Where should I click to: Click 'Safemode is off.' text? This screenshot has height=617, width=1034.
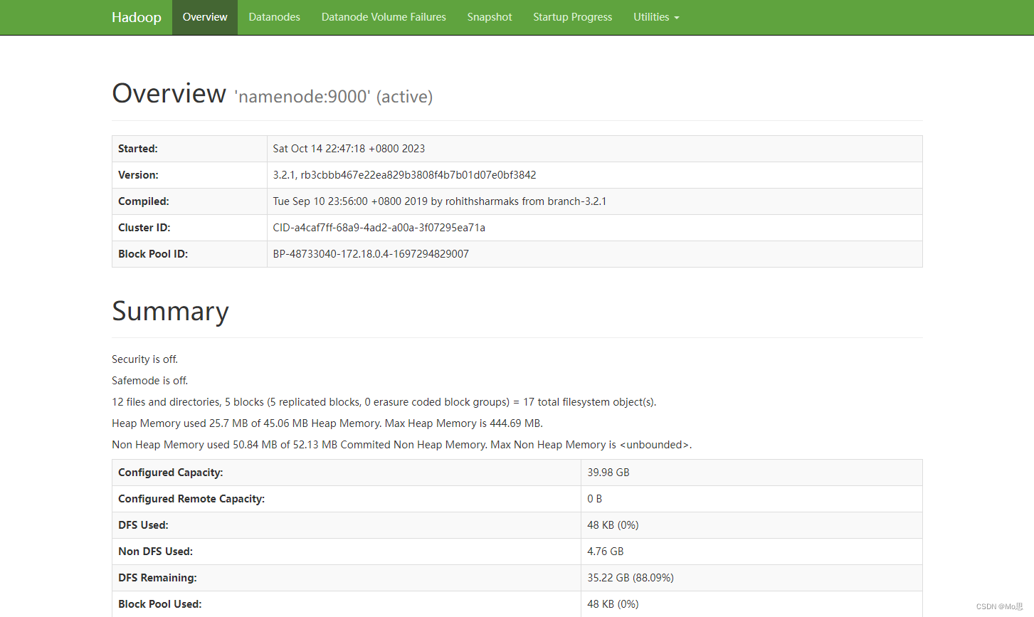point(149,381)
